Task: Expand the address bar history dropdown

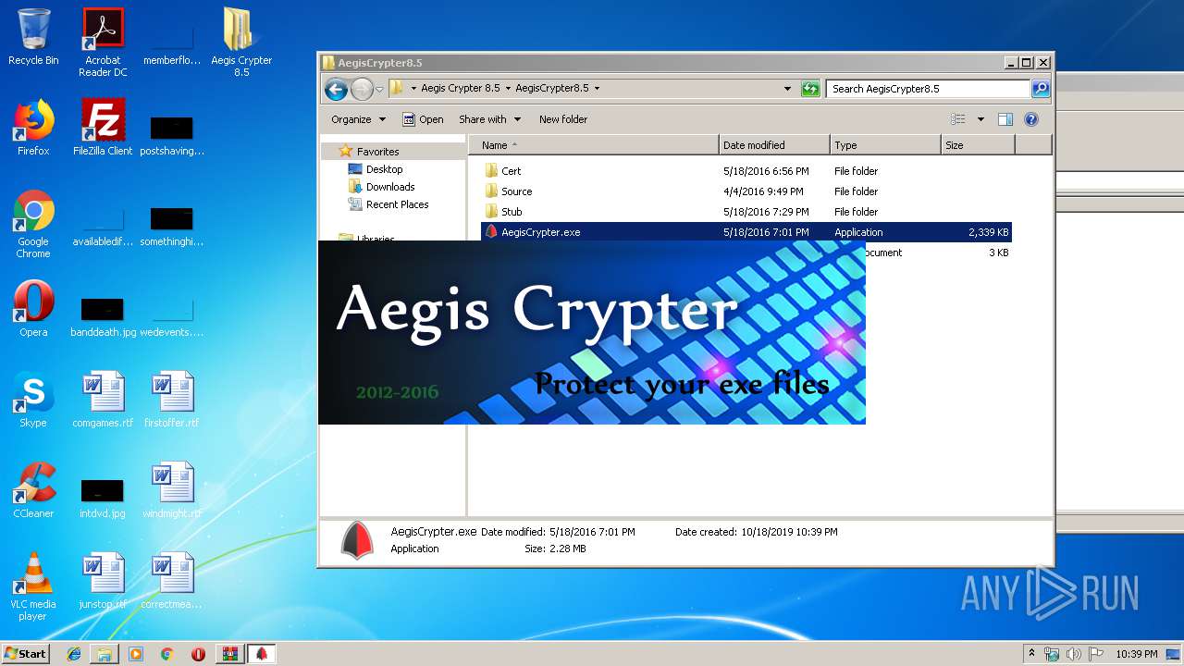Action: [787, 89]
